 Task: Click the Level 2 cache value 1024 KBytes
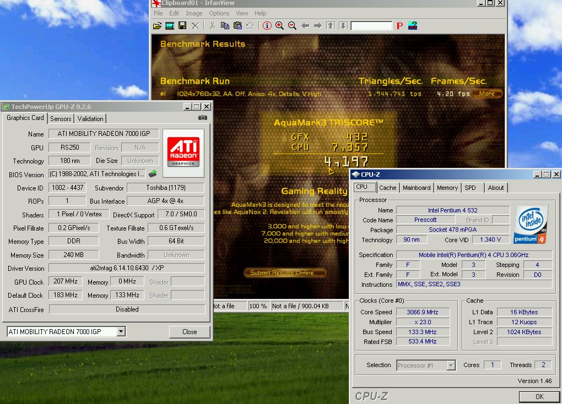(524, 332)
